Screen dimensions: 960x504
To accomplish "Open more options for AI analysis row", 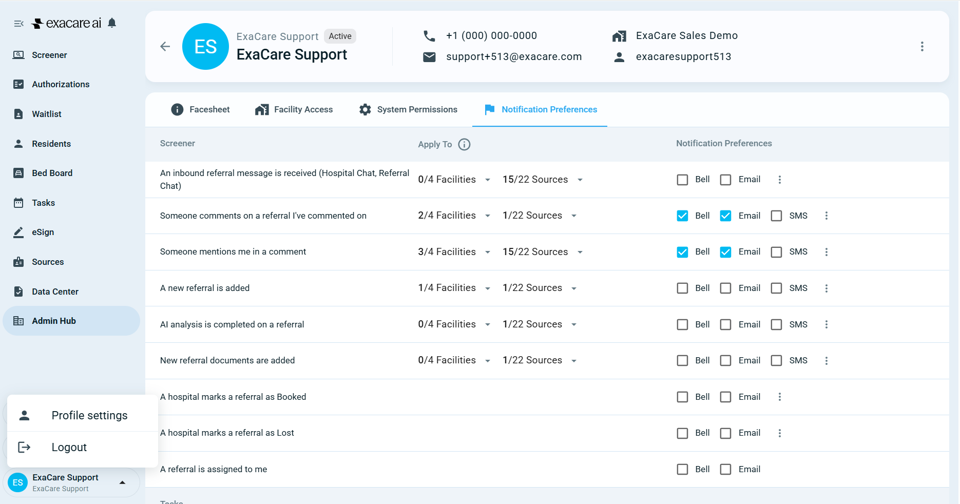I will coord(826,324).
